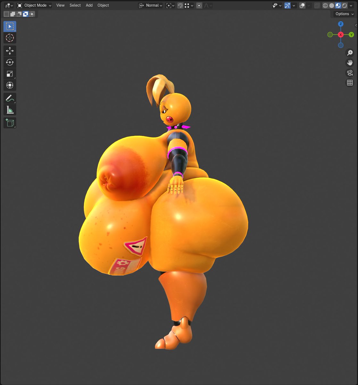Select the Select Box tool

10,26
